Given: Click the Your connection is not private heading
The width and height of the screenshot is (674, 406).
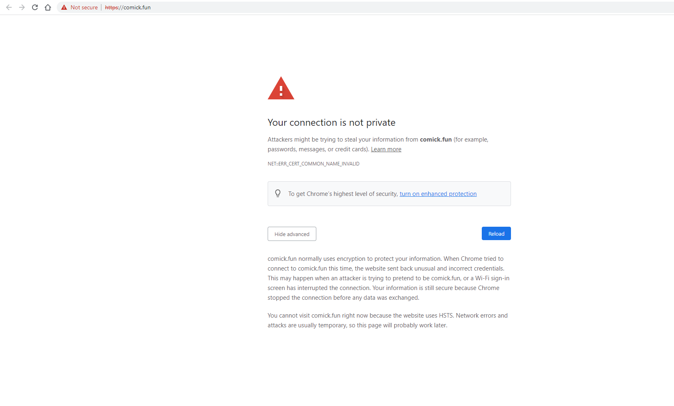Looking at the screenshot, I should [x=331, y=122].
